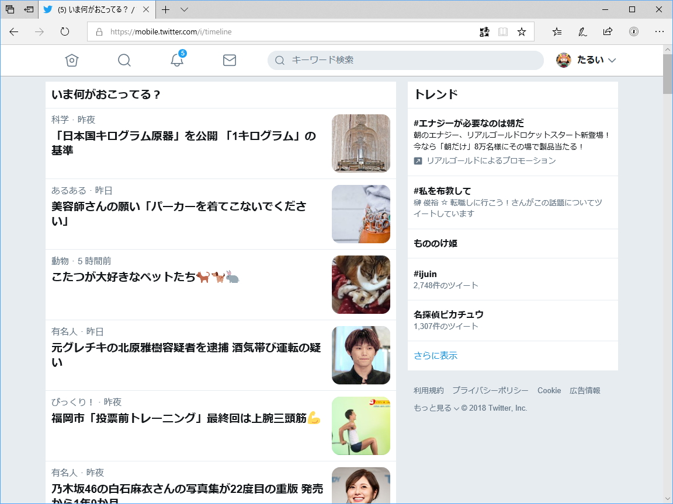
Task: Expand the たるい profile dropdown
Action: click(586, 60)
